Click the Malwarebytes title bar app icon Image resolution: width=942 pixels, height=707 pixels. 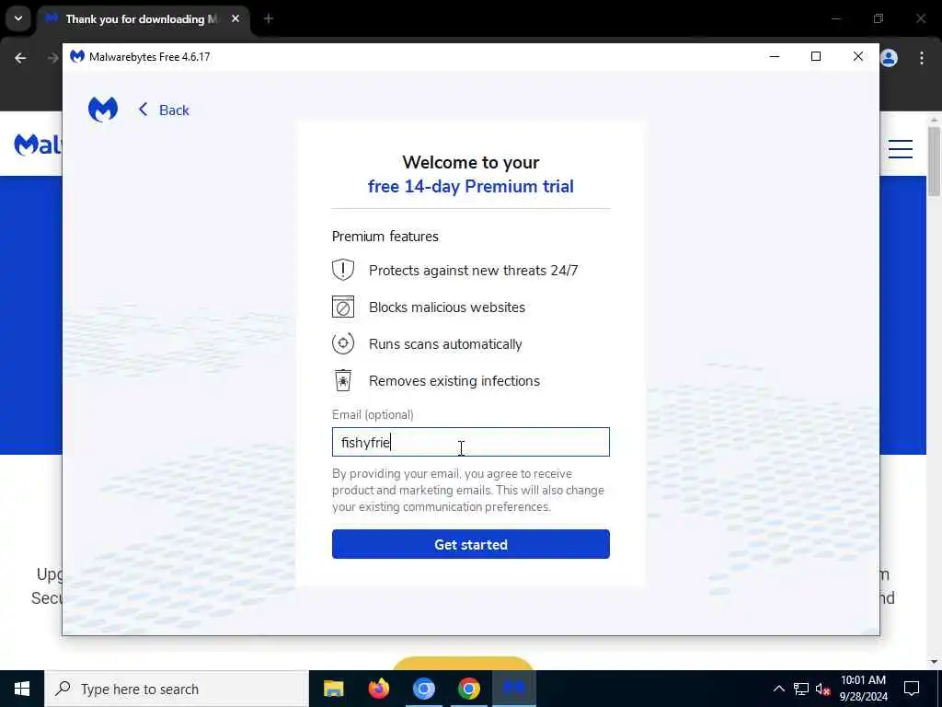[77, 56]
